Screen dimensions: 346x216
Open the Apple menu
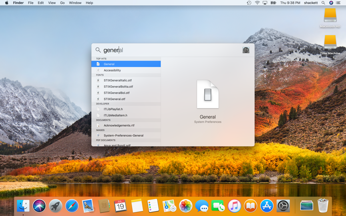pos(7,3)
